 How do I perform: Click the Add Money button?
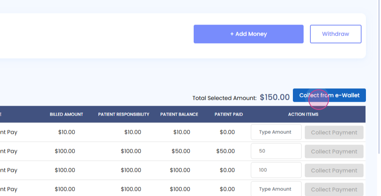248,34
